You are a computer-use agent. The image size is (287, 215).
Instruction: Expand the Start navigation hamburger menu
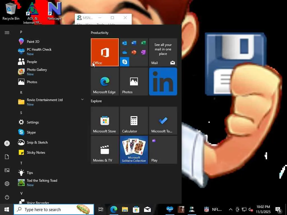point(7,33)
